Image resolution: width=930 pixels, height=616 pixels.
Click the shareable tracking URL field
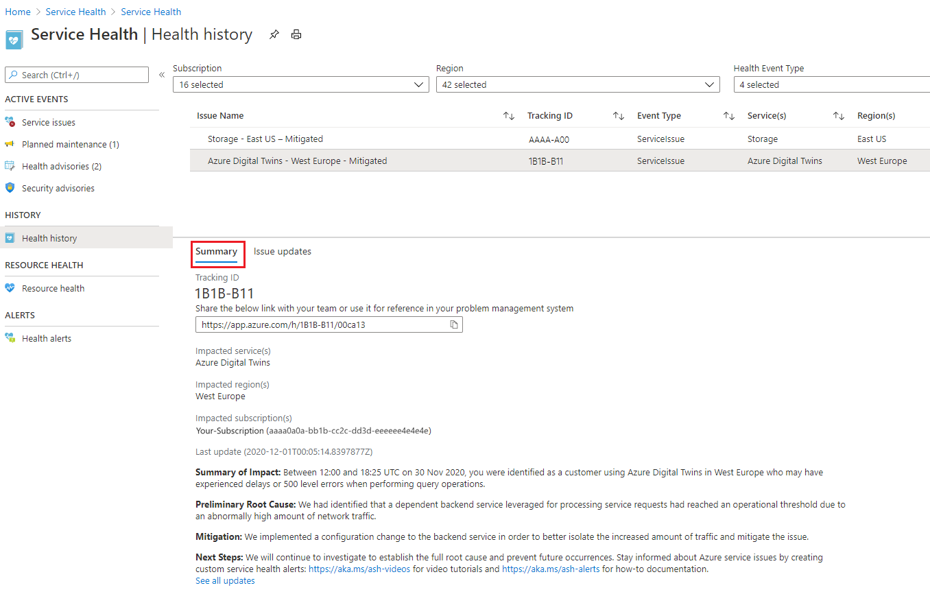[x=329, y=324]
